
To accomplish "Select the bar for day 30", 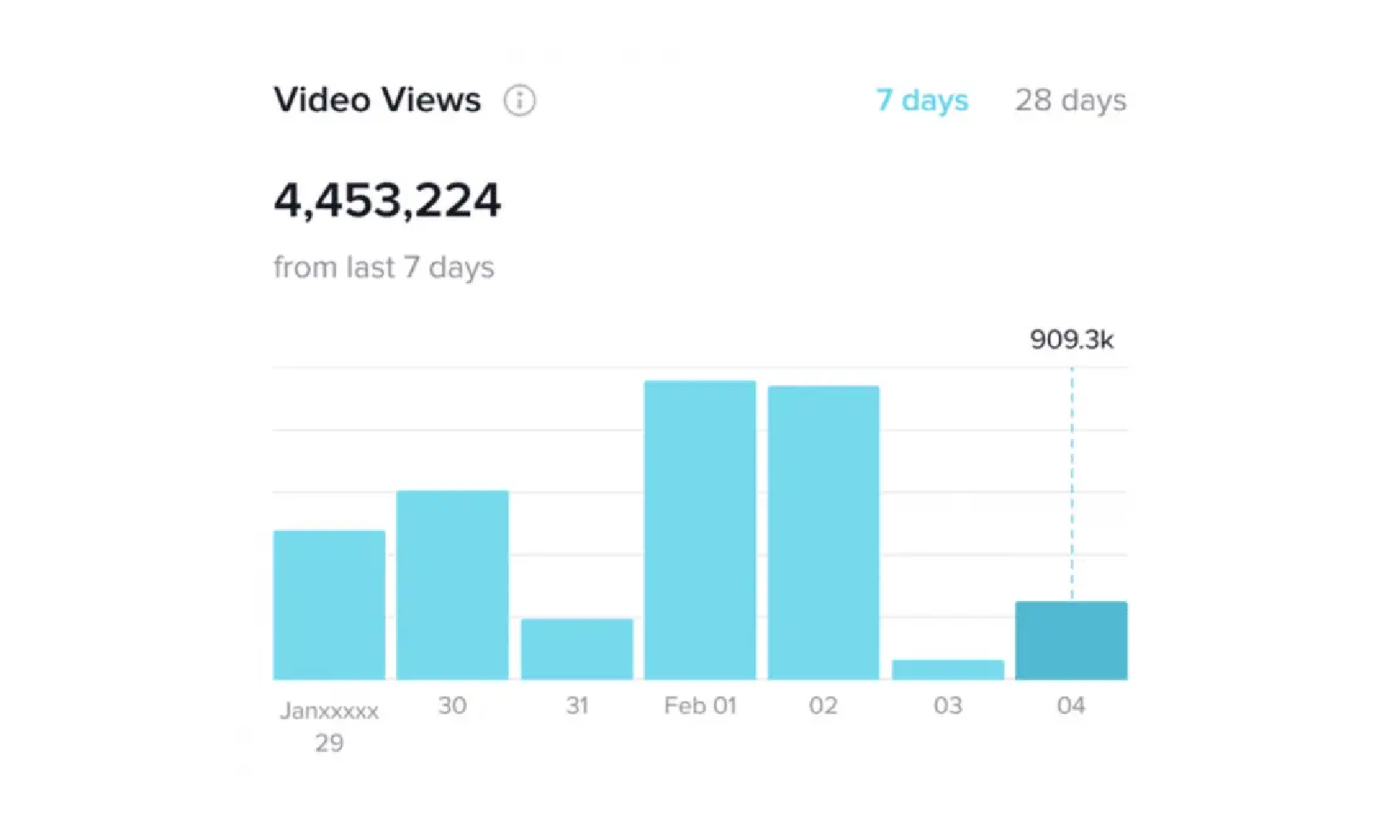I will click(453, 585).
